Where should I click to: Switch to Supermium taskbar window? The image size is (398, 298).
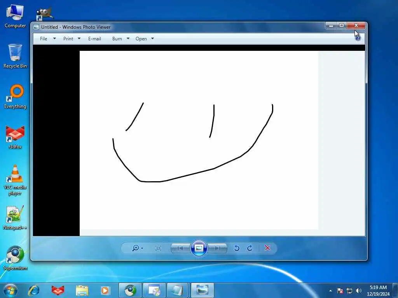click(130, 290)
